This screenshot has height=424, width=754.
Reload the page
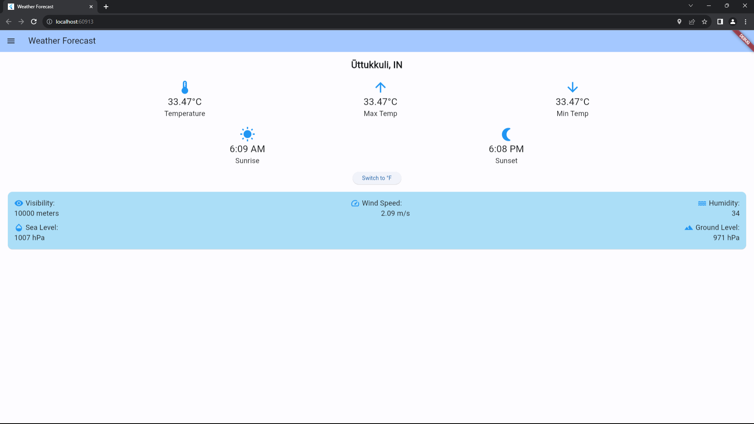[34, 22]
